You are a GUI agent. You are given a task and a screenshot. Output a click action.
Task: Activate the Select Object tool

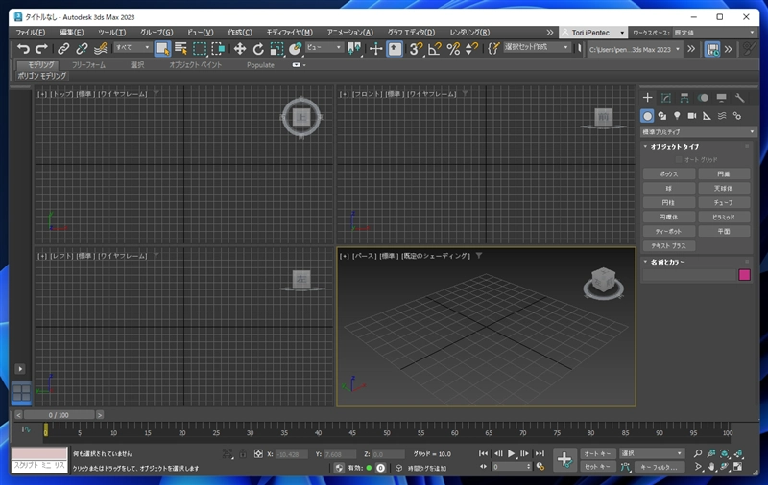pyautogui.click(x=162, y=48)
